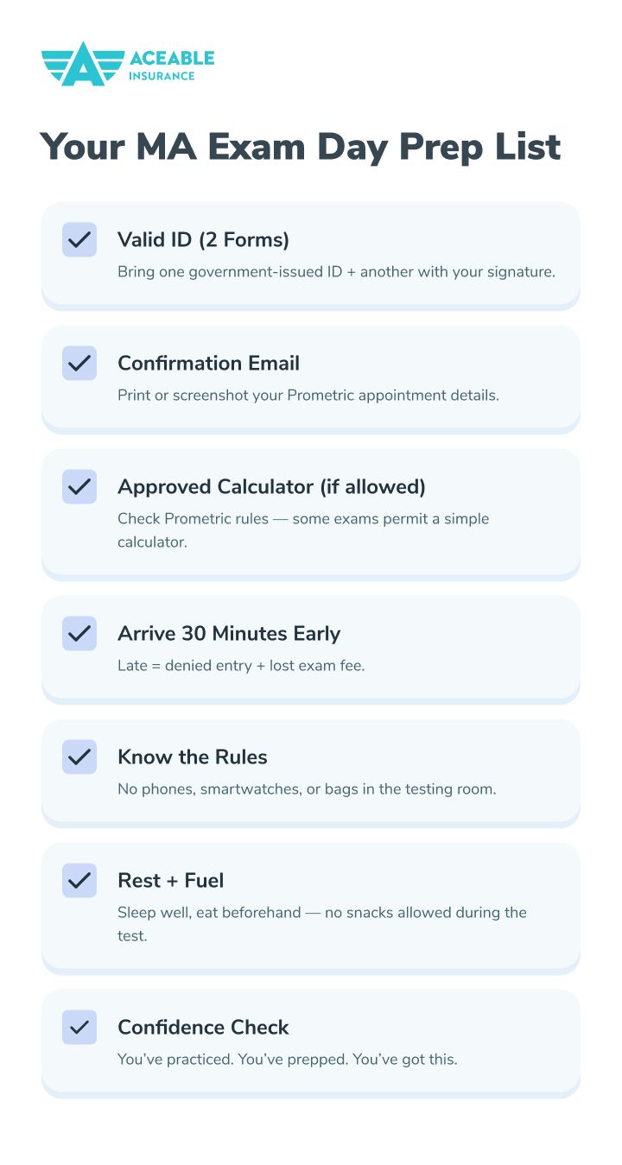Select the Your MA Exam Day Prep List title
This screenshot has height=1165, width=622.
point(301,147)
